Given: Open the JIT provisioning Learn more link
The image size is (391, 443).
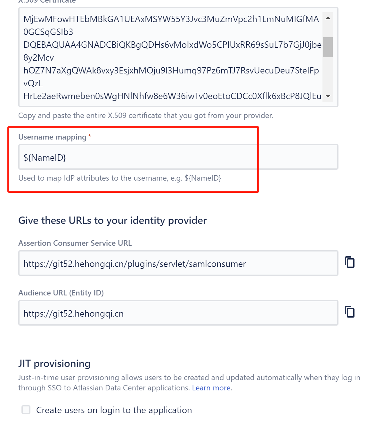Looking at the screenshot, I should click(211, 388).
